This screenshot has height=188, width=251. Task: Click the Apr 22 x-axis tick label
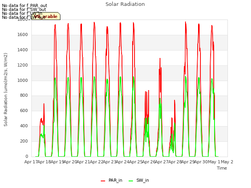point(96,162)
